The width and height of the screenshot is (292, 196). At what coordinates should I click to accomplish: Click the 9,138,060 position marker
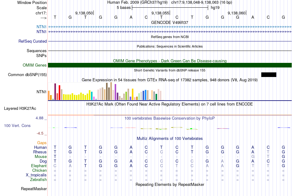tap(237, 13)
